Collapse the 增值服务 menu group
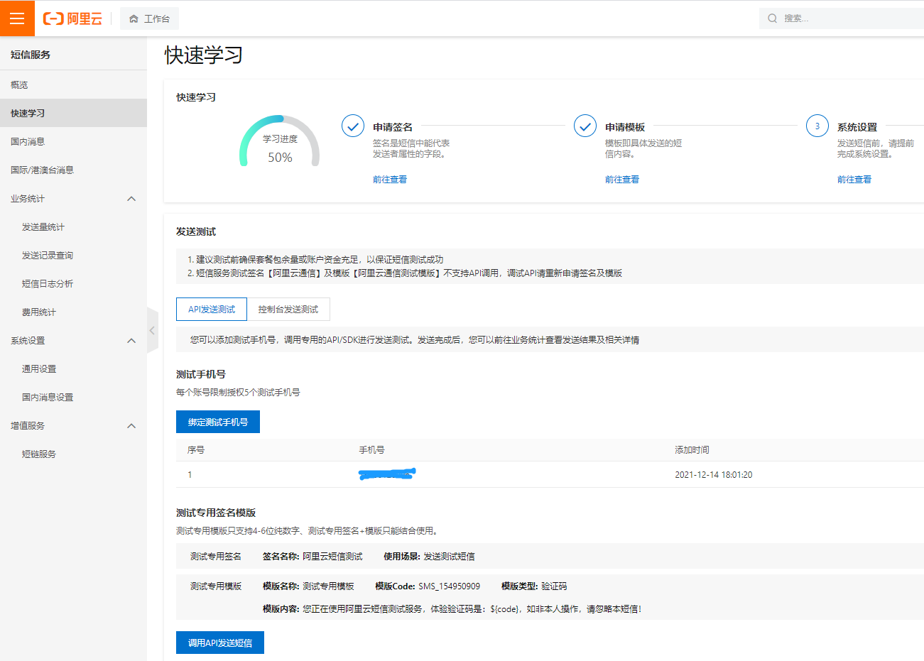Image resolution: width=924 pixels, height=661 pixels. [x=131, y=426]
